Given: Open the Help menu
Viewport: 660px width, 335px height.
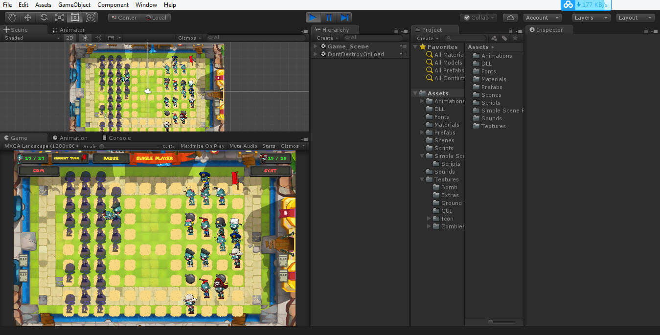Looking at the screenshot, I should (170, 5).
